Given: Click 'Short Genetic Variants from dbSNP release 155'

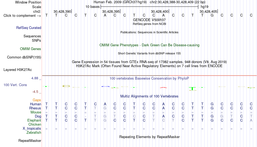Looking at the screenshot, I should (x=149, y=54).
